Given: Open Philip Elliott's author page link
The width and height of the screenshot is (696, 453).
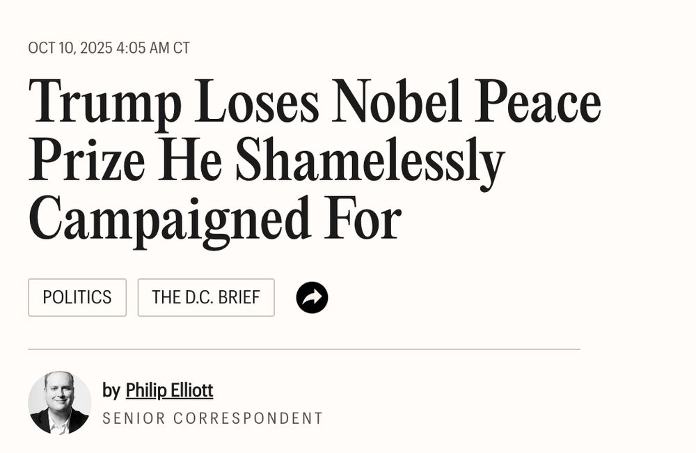Looking at the screenshot, I should [169, 391].
